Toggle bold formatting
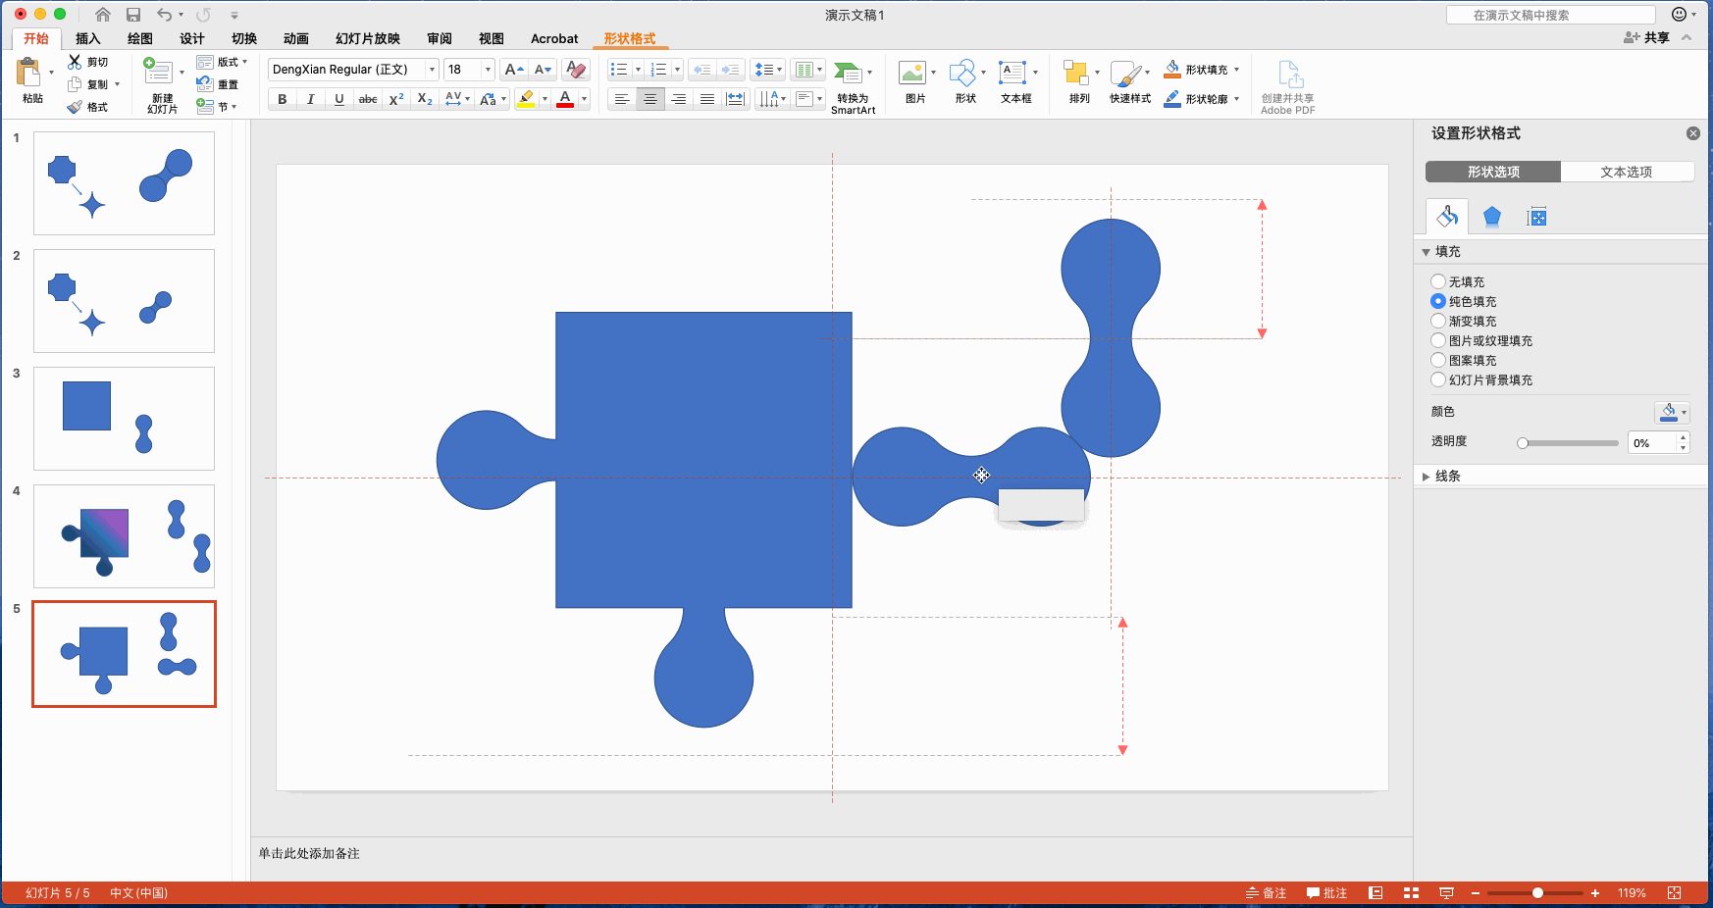Screen dimensions: 1713x908 click(283, 99)
